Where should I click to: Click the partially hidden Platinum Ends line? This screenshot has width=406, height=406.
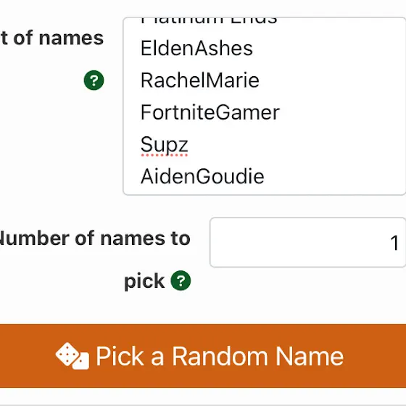209,21
